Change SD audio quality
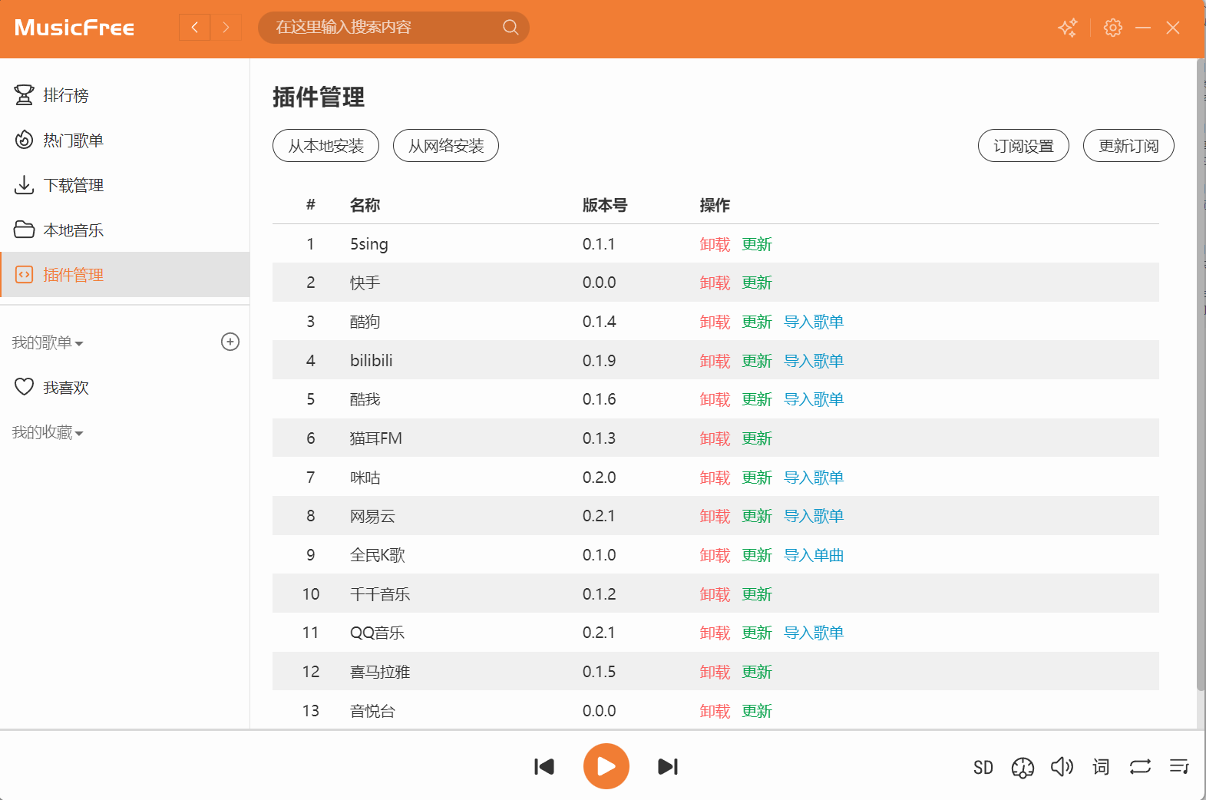This screenshot has height=800, width=1206. tap(983, 767)
